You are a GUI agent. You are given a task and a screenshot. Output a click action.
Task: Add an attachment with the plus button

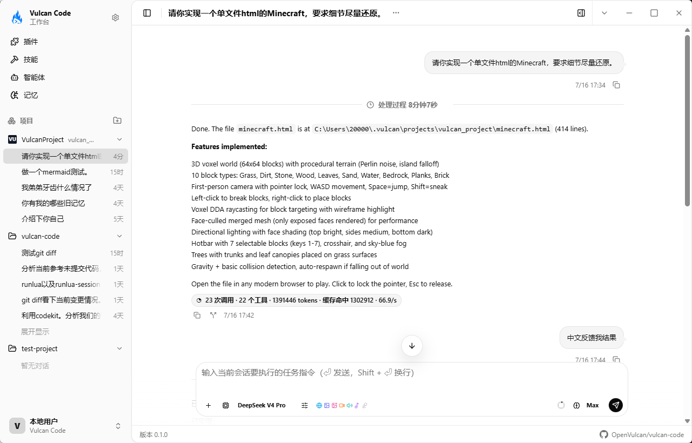[x=208, y=405]
